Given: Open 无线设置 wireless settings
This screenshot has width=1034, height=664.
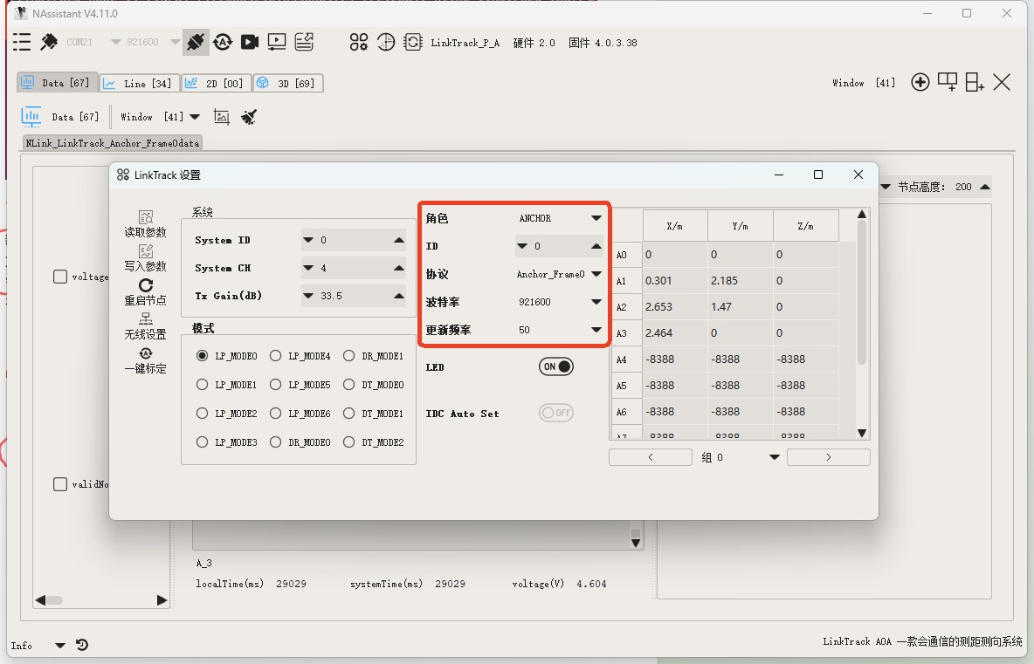Looking at the screenshot, I should (145, 319).
